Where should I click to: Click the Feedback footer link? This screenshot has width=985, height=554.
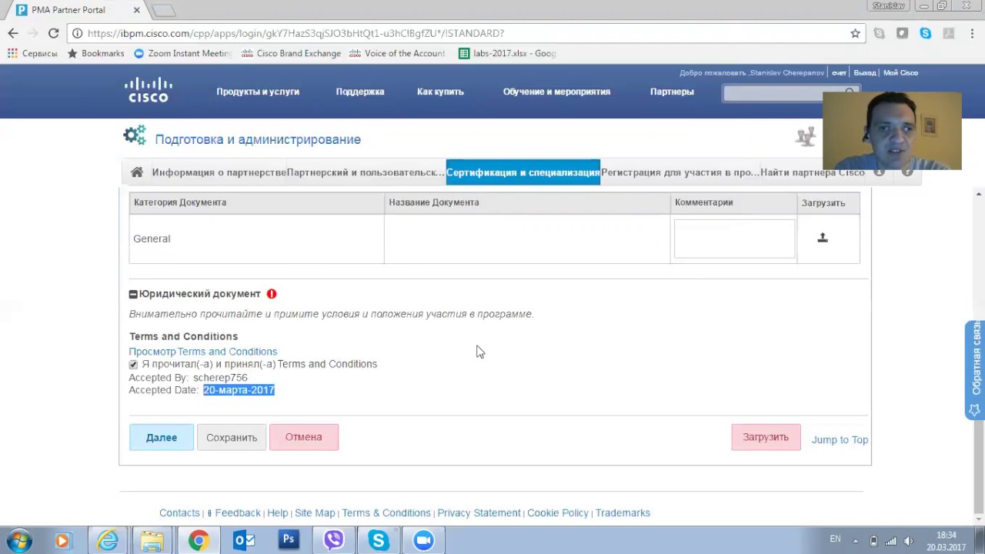point(237,512)
